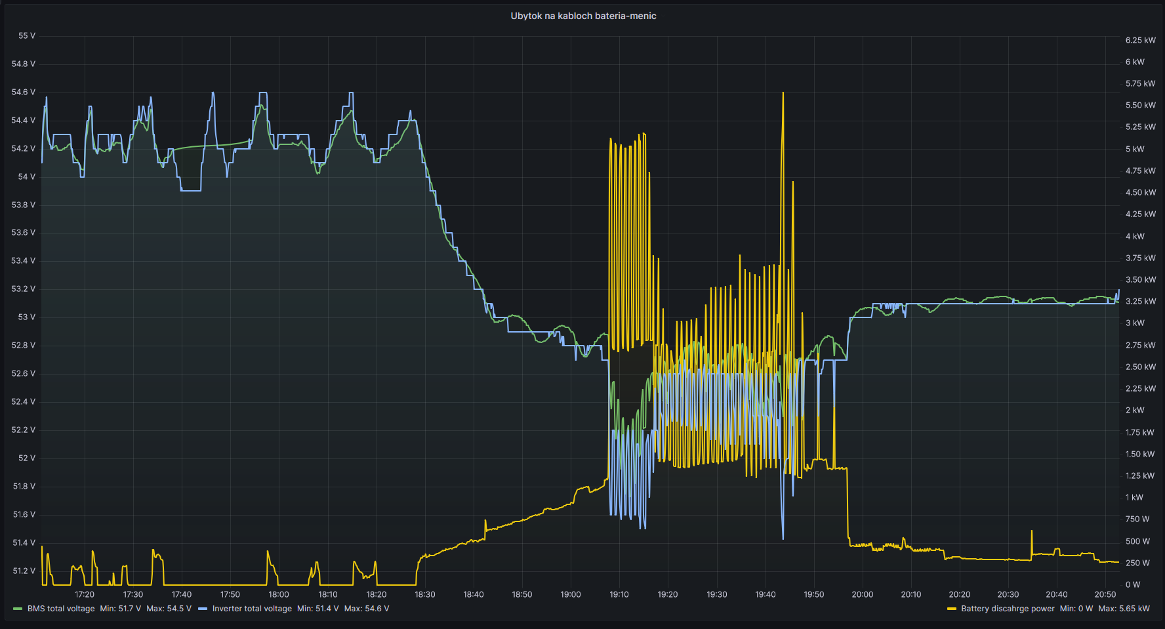
Task: Toggle the Battery discahrge power legend series
Action: pyautogui.click(x=1007, y=609)
